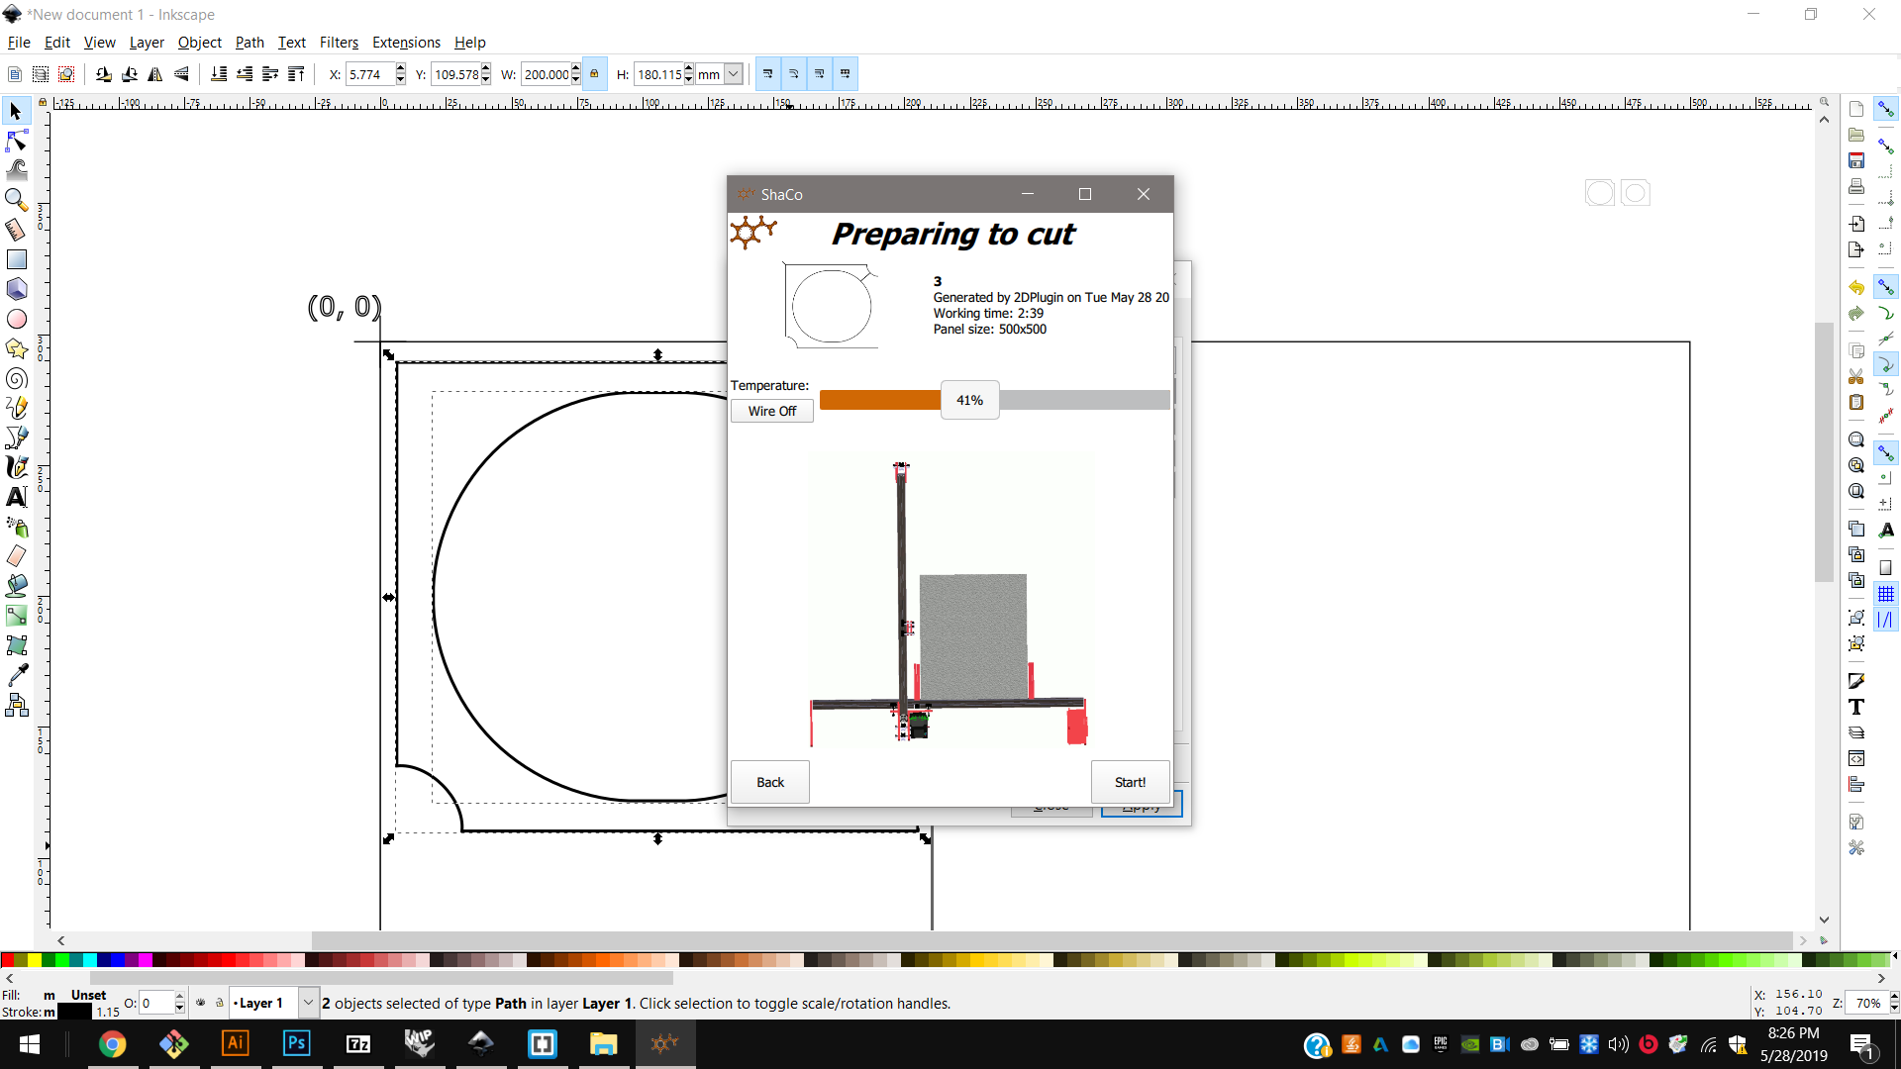The image size is (1901, 1069).
Task: Select the Spiral tool
Action: tap(16, 378)
